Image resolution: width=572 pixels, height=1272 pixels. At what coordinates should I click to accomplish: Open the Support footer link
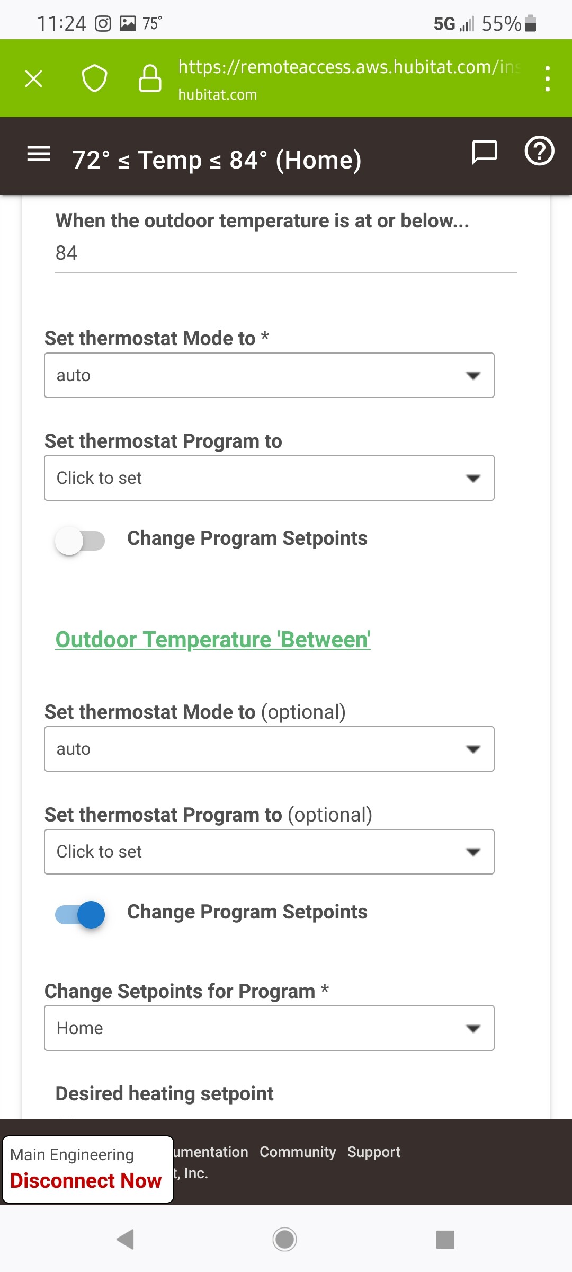pos(373,1152)
